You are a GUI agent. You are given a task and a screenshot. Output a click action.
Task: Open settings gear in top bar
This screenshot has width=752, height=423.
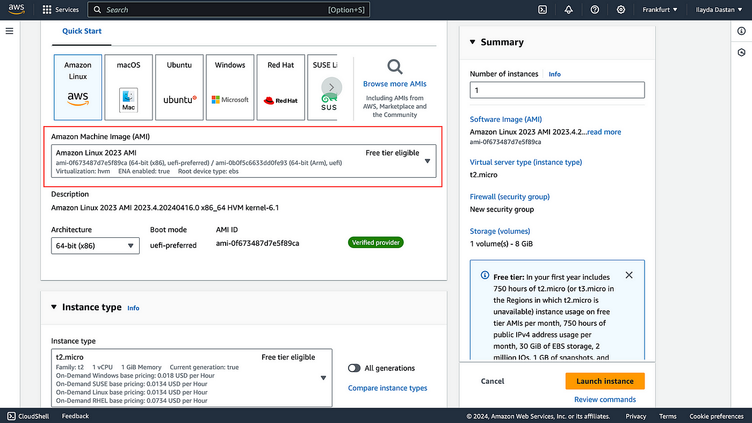621,10
